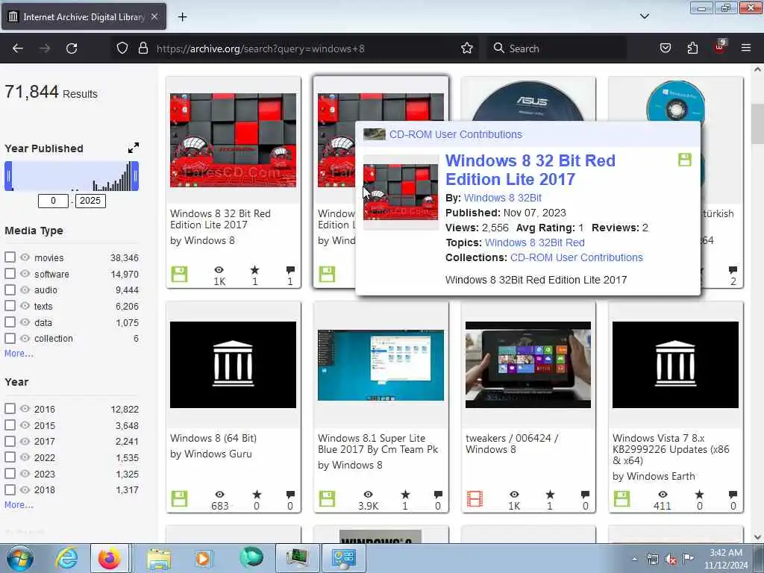The width and height of the screenshot is (764, 573).
Task: Switch to Firefox in the taskbar
Action: tap(110, 558)
